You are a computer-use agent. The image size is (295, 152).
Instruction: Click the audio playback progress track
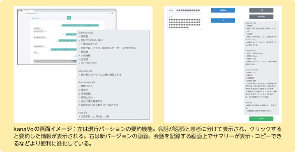pos(56,61)
